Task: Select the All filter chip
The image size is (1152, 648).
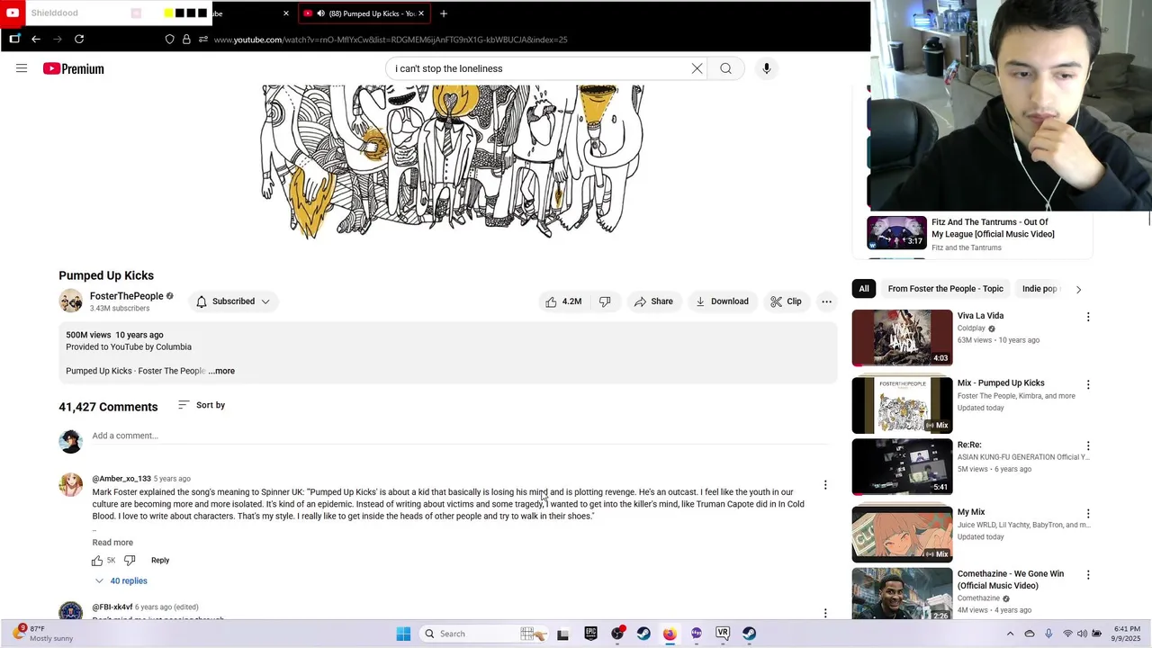Action: (x=864, y=289)
